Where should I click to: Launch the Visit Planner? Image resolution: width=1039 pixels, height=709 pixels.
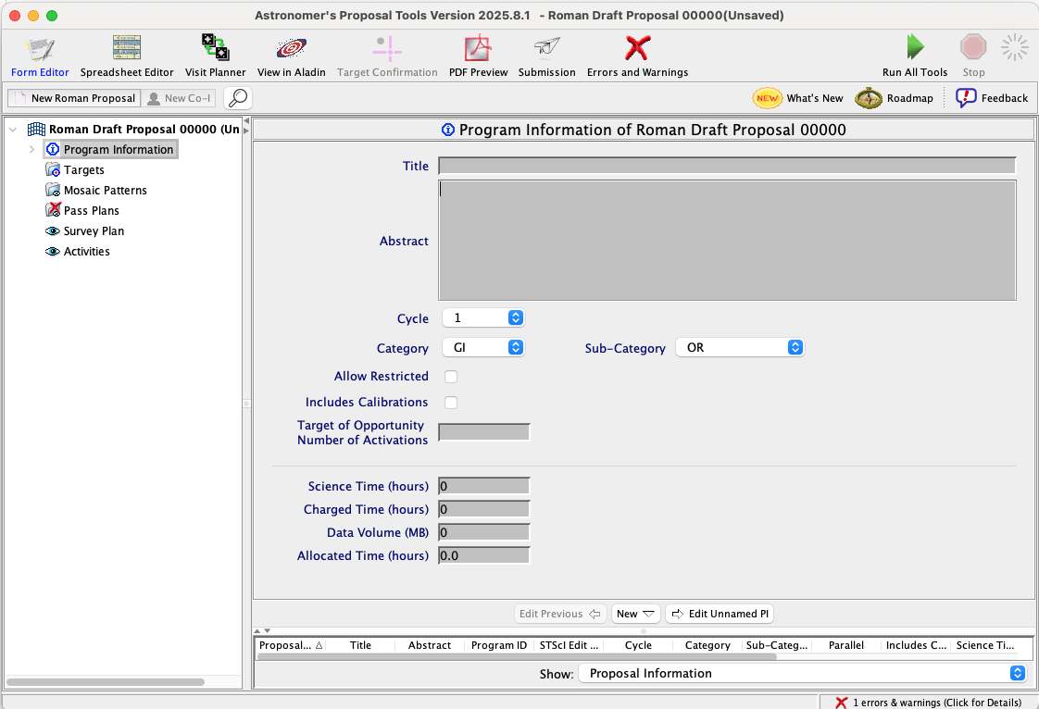click(x=215, y=56)
